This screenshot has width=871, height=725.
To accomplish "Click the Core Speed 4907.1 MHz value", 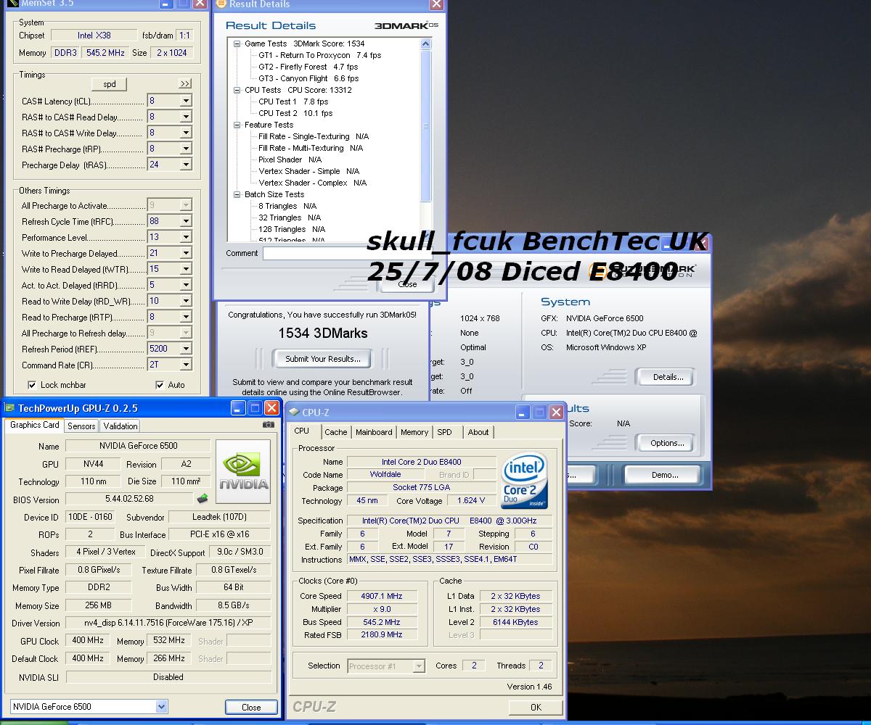I will [382, 596].
